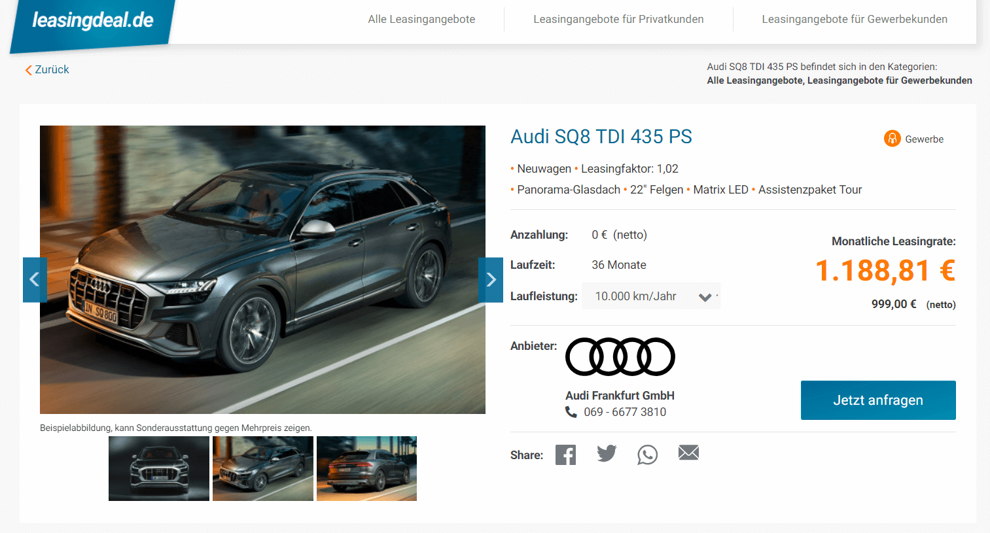This screenshot has height=533, width=990.
Task: Click the Neuwagen label
Action: point(544,169)
